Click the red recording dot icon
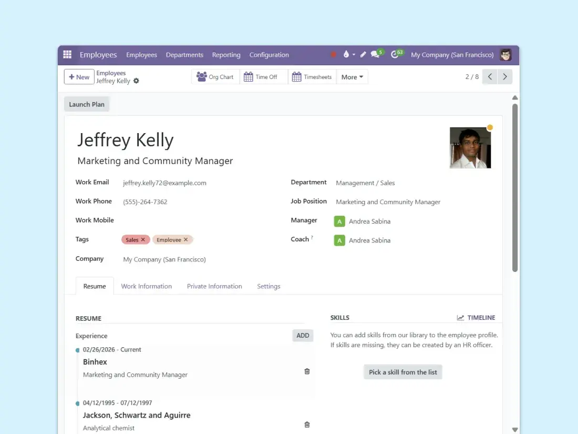Screen dimensions: 578x434 tap(333, 55)
